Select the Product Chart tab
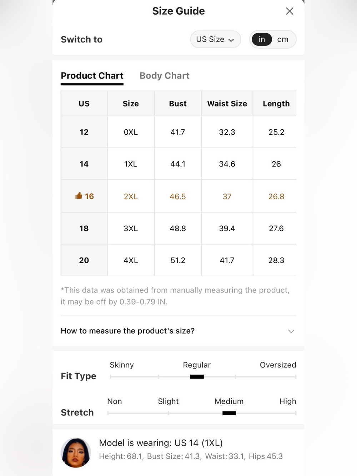The height and width of the screenshot is (476, 357). click(x=92, y=76)
